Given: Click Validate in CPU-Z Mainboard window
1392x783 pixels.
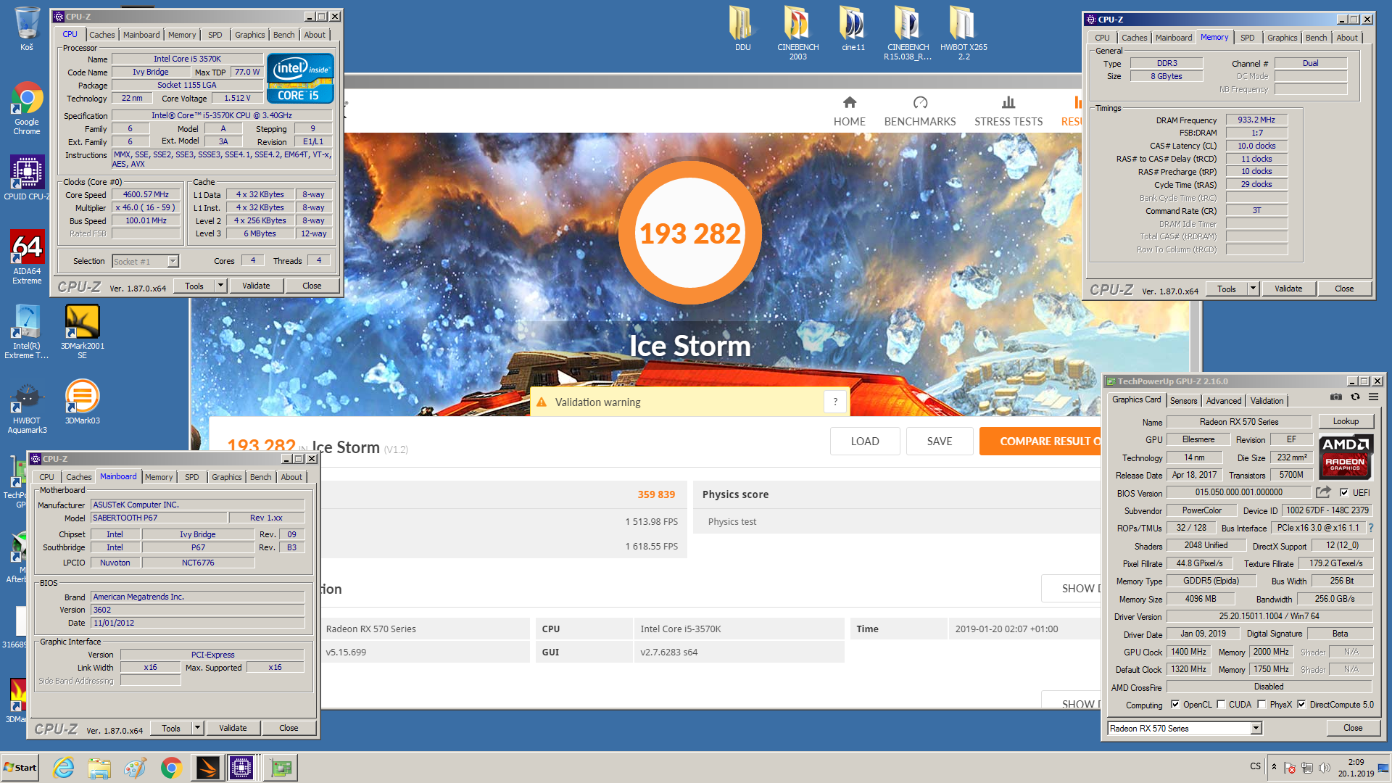Looking at the screenshot, I should pos(233,728).
